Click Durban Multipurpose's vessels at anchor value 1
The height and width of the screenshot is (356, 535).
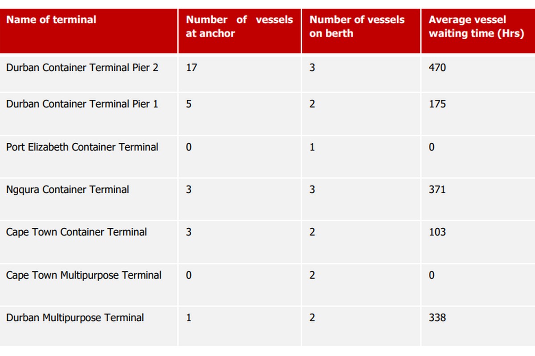[189, 318]
